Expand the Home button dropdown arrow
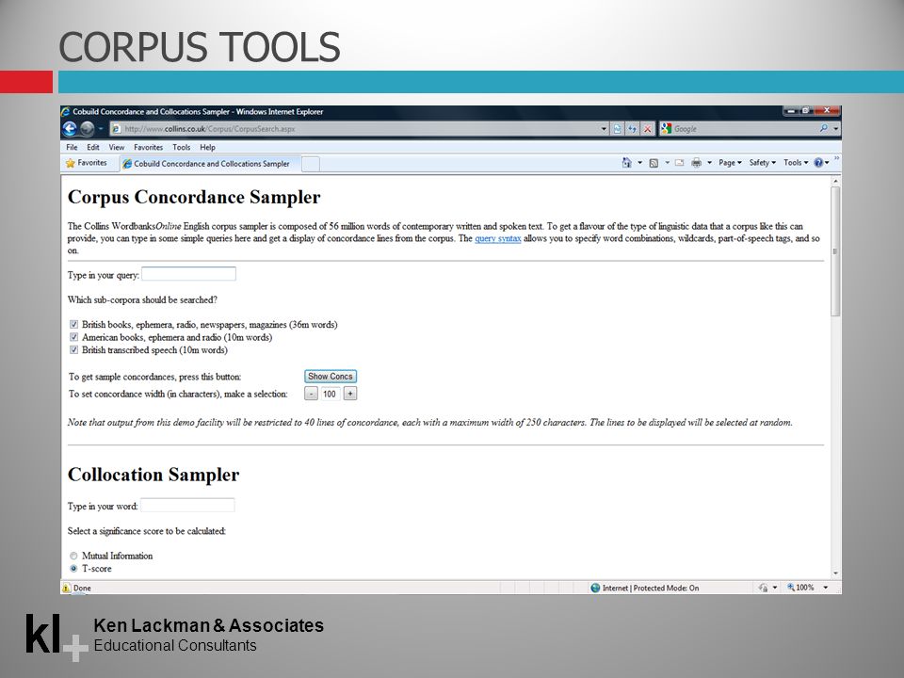The image size is (904, 678). [x=639, y=163]
